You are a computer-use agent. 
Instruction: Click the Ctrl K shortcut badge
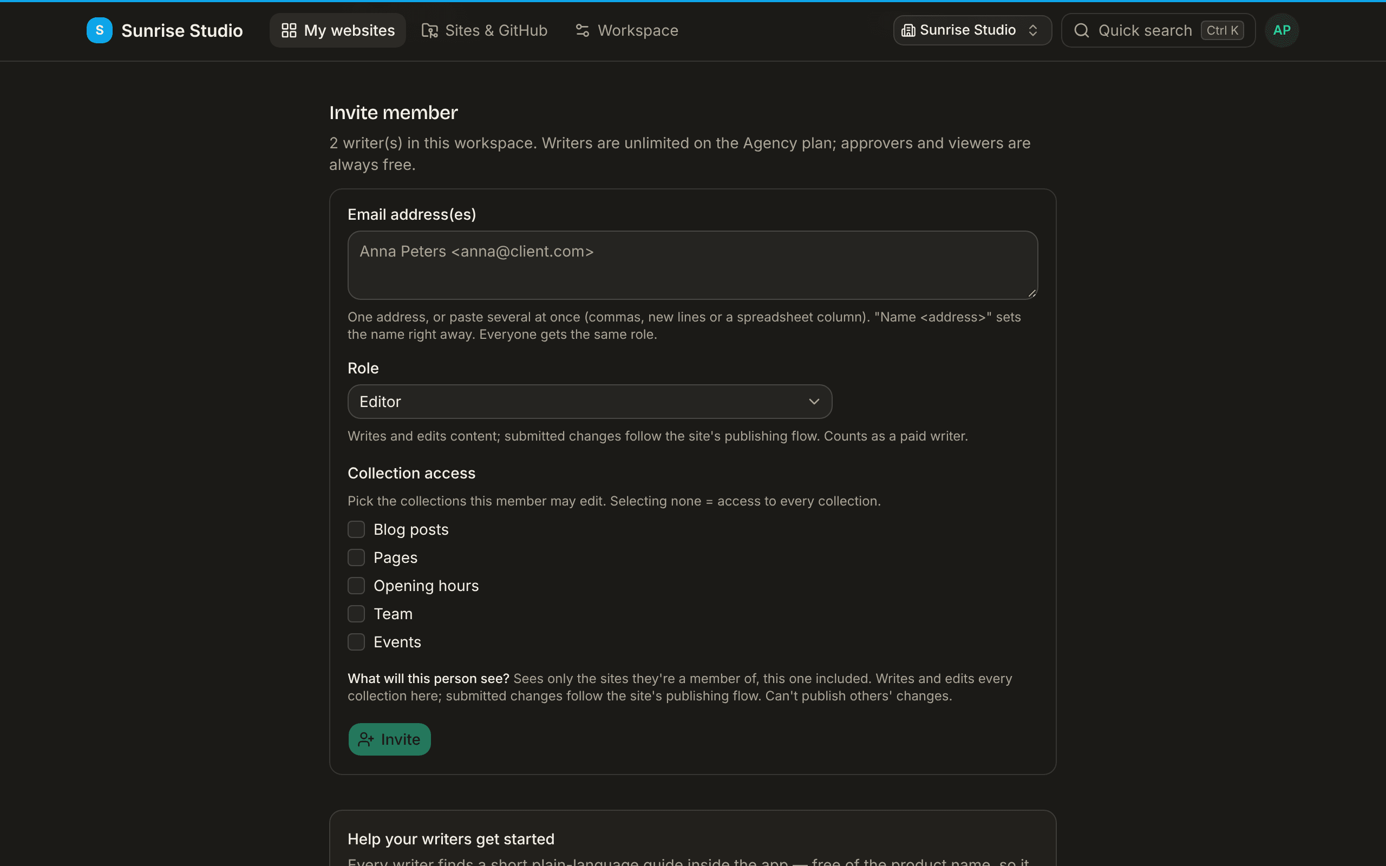point(1222,30)
